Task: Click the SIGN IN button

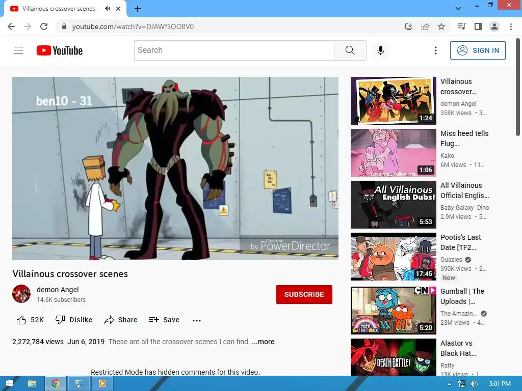Action: [478, 50]
